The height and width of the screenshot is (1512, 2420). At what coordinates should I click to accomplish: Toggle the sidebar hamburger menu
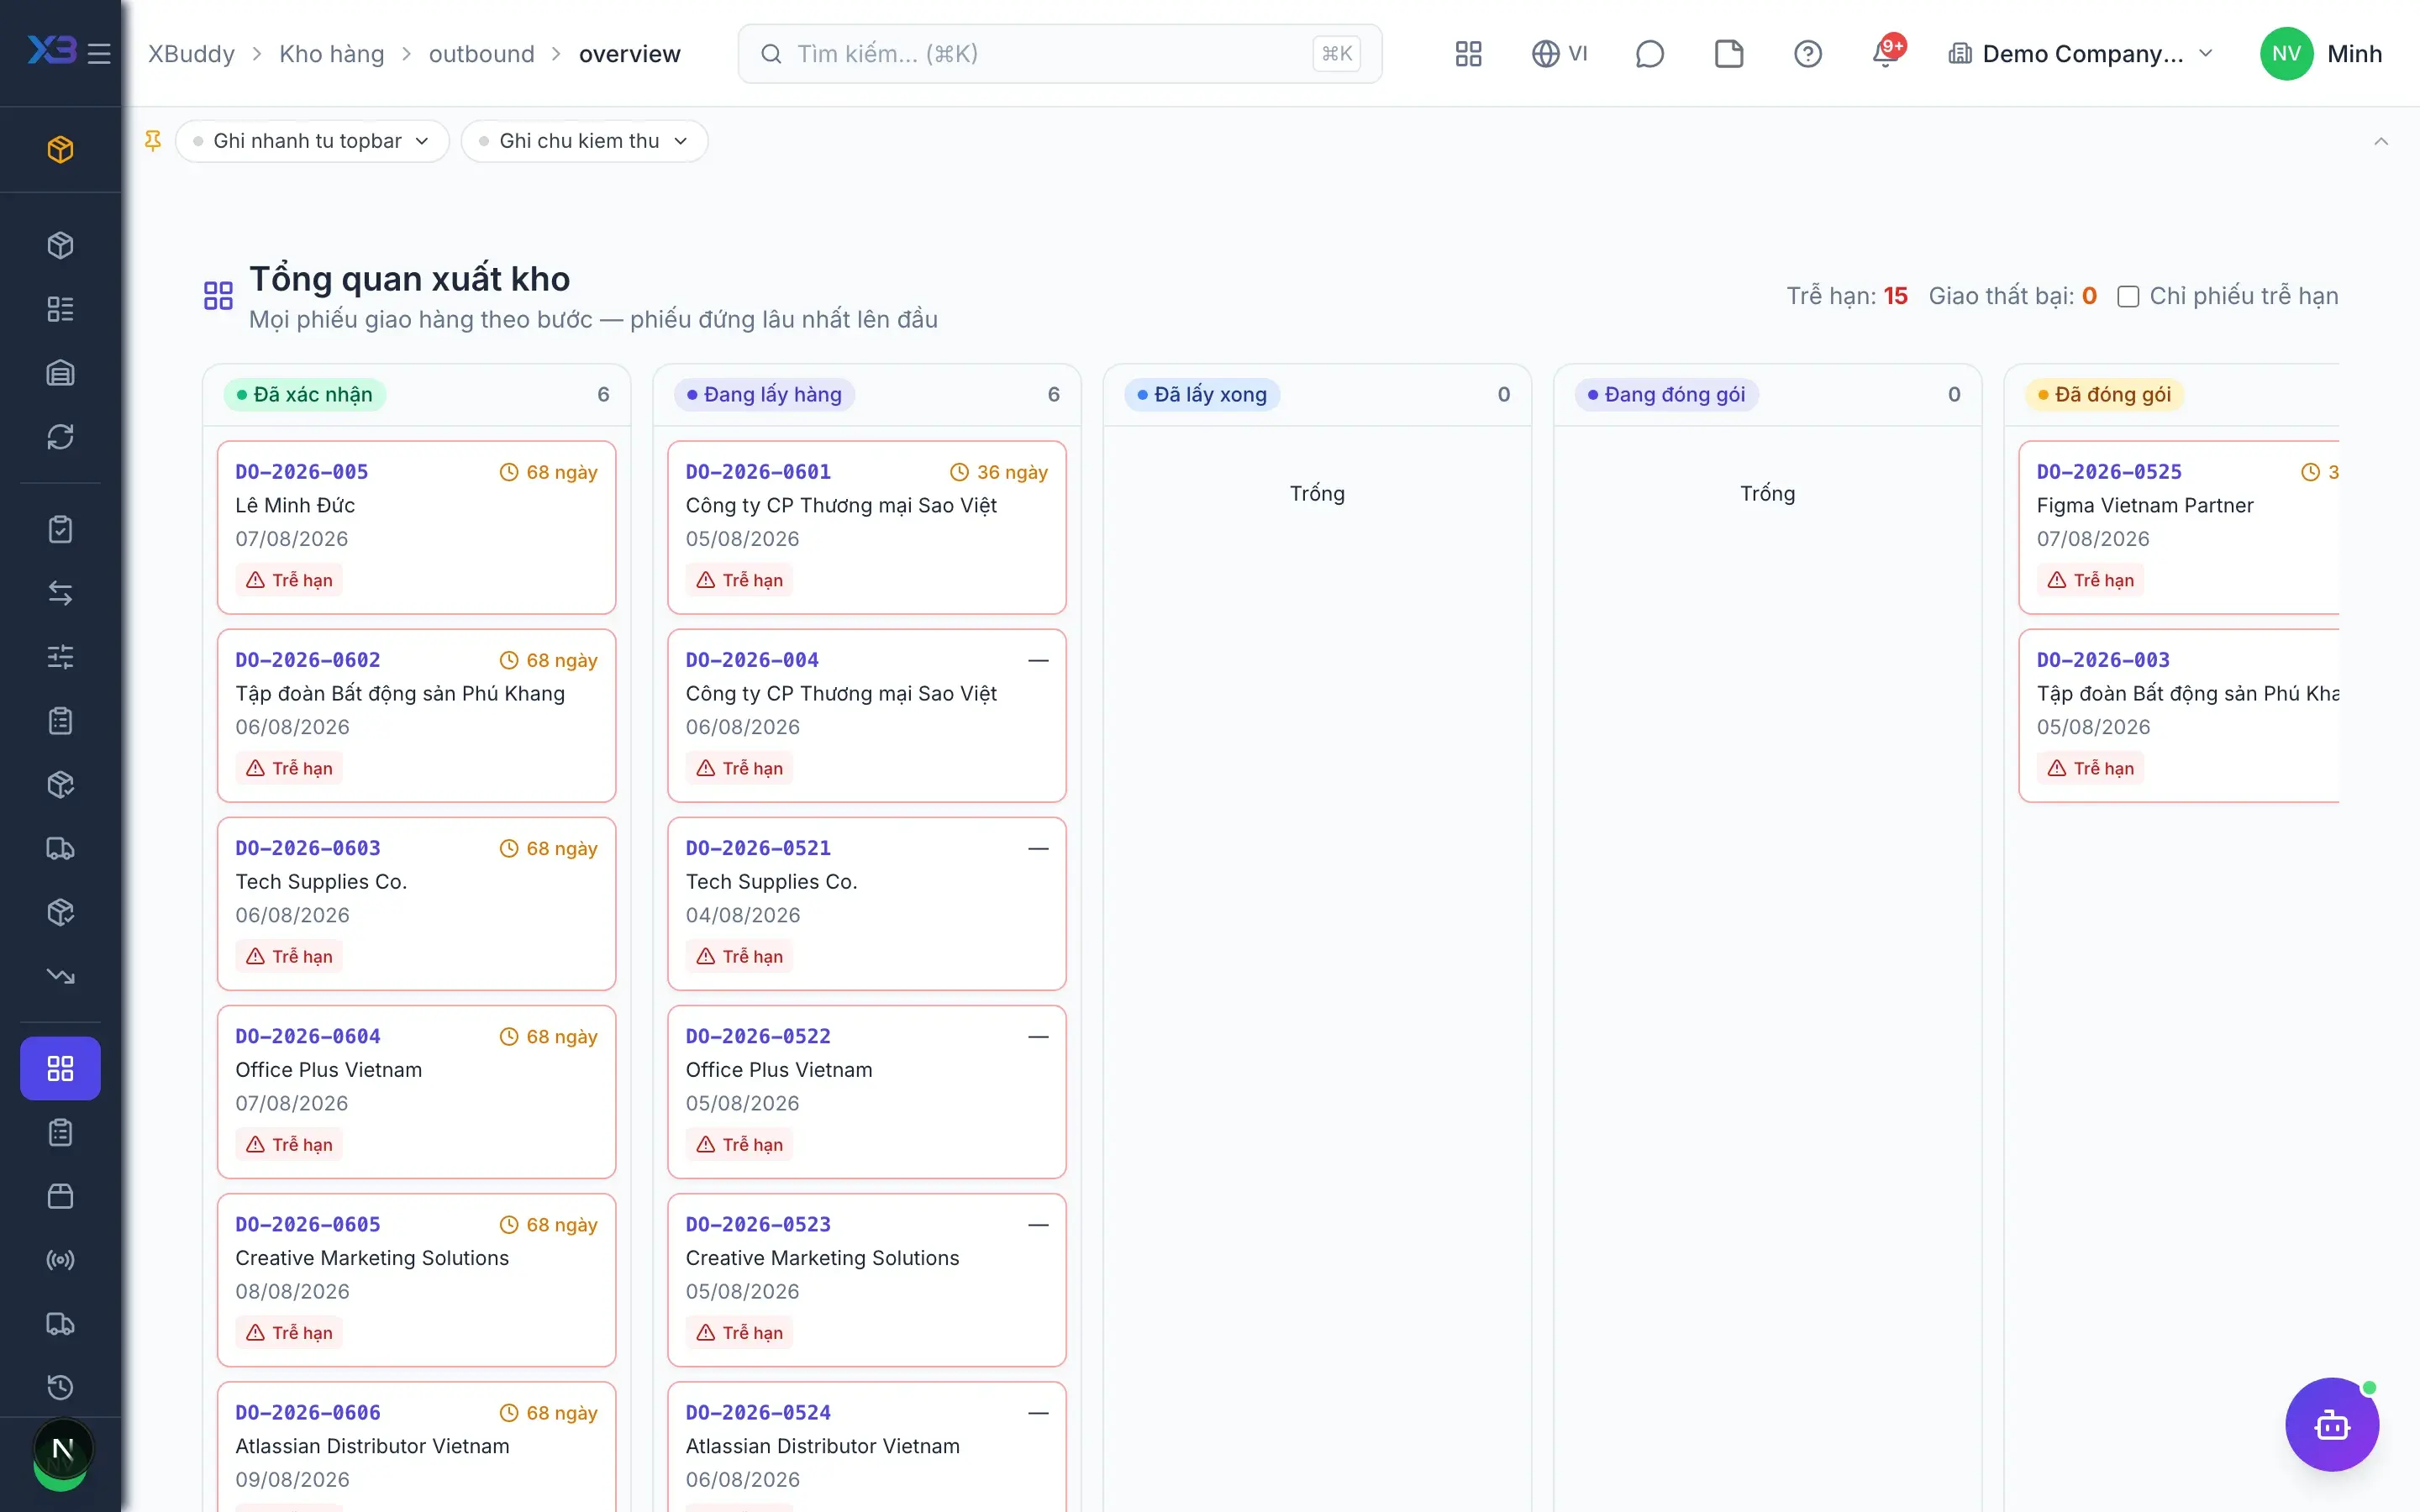[x=99, y=53]
